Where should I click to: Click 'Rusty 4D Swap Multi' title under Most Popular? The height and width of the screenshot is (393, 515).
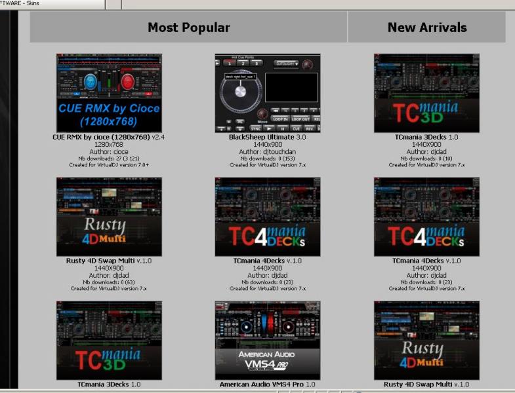pos(100,261)
